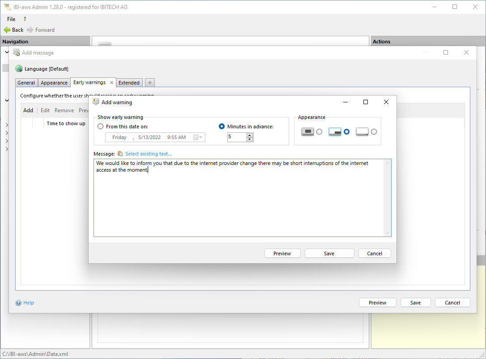Click the globe icon beside Language [Default]

[x=19, y=69]
